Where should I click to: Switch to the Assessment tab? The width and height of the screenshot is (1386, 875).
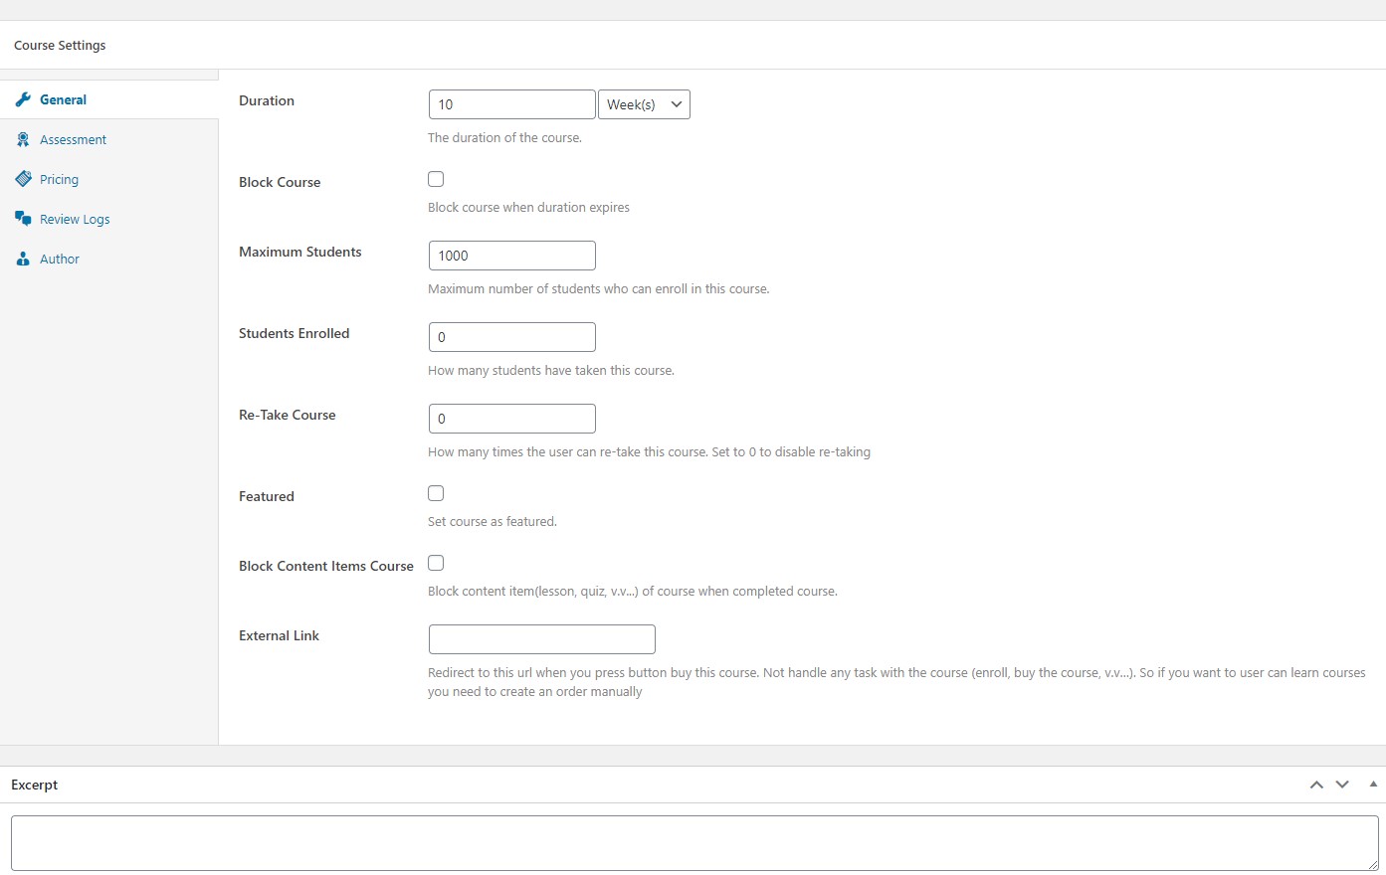[x=108, y=139]
